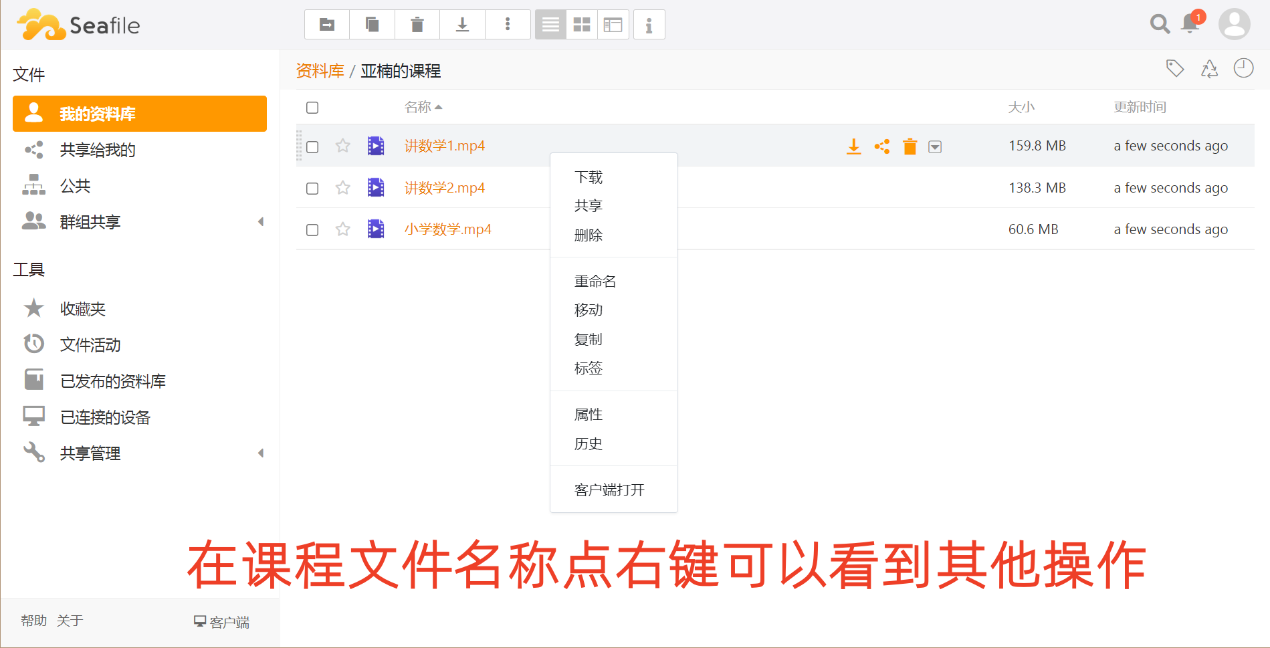This screenshot has height=648, width=1270.
Task: Open the library history clock icon
Action: click(x=1243, y=68)
